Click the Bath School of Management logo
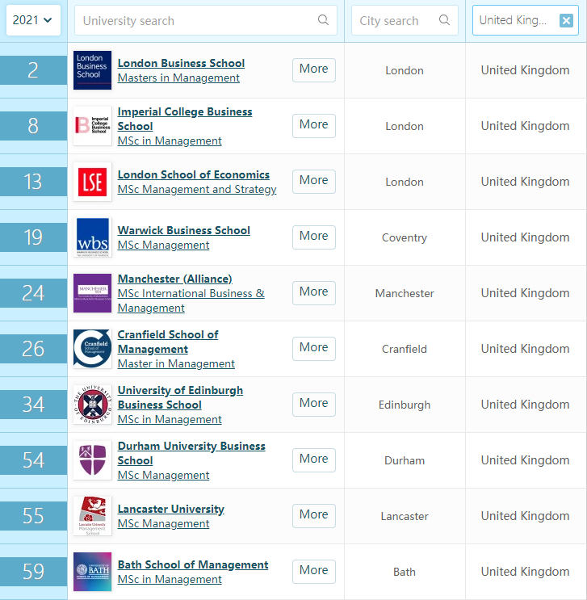 click(92, 571)
